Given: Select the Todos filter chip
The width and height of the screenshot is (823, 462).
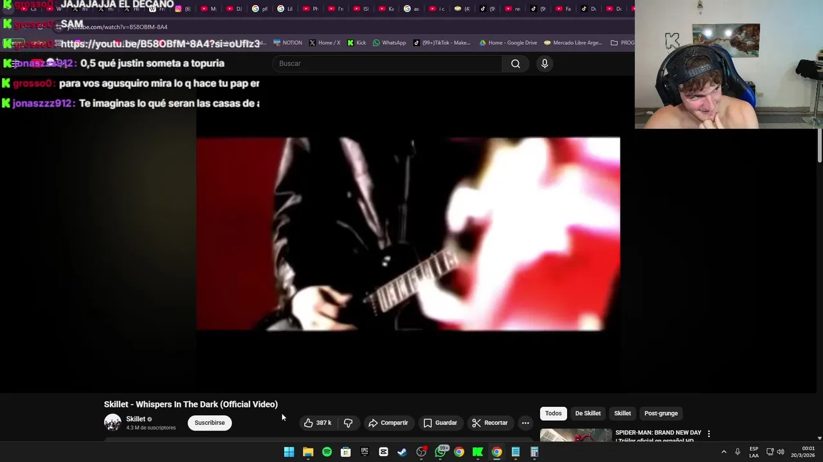Looking at the screenshot, I should tap(554, 413).
